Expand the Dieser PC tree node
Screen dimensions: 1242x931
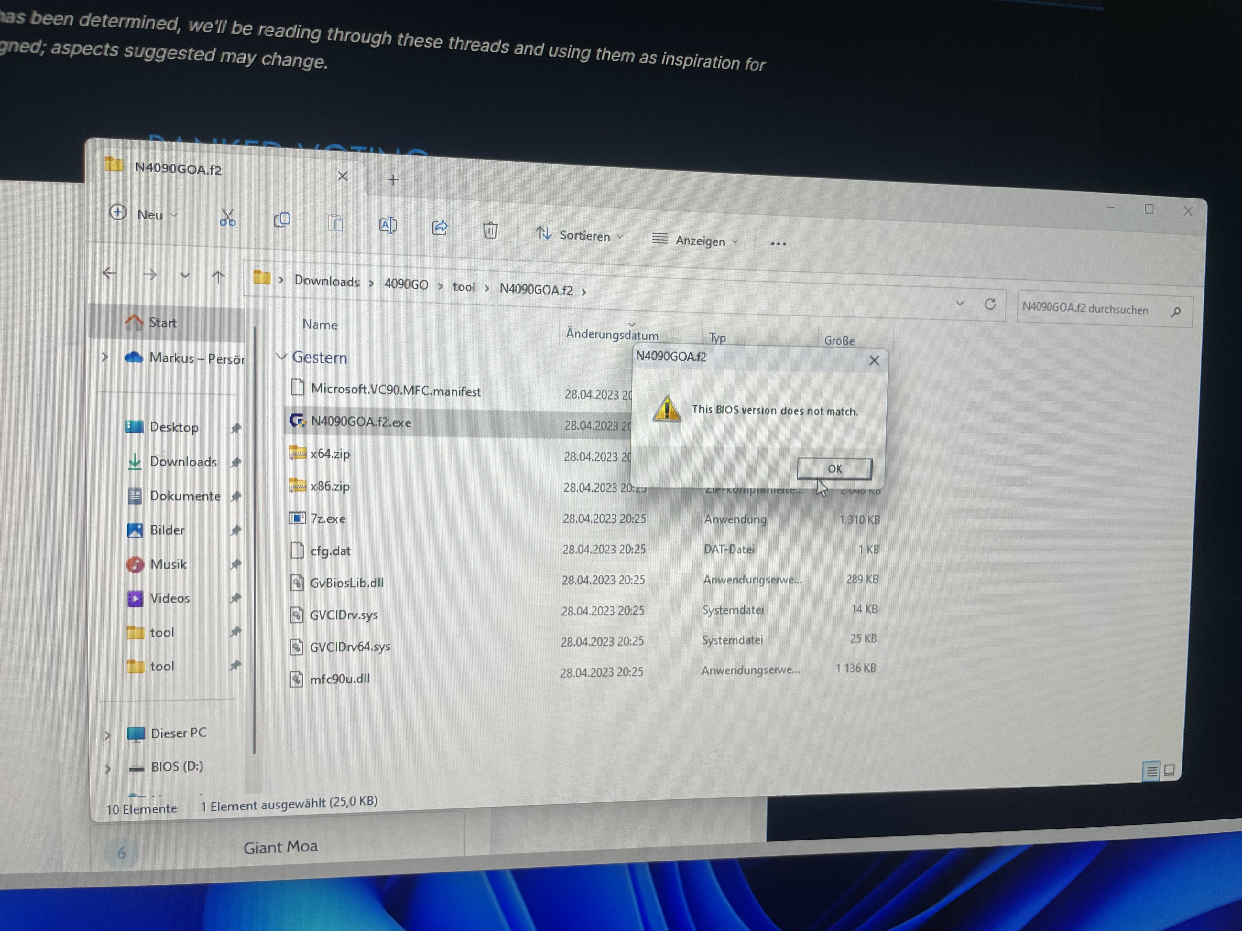[x=108, y=734]
